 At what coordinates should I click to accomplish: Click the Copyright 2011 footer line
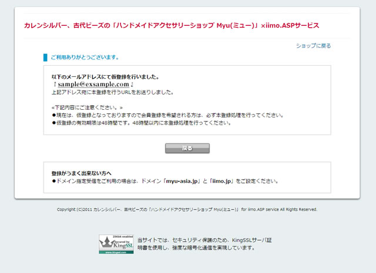click(187, 210)
